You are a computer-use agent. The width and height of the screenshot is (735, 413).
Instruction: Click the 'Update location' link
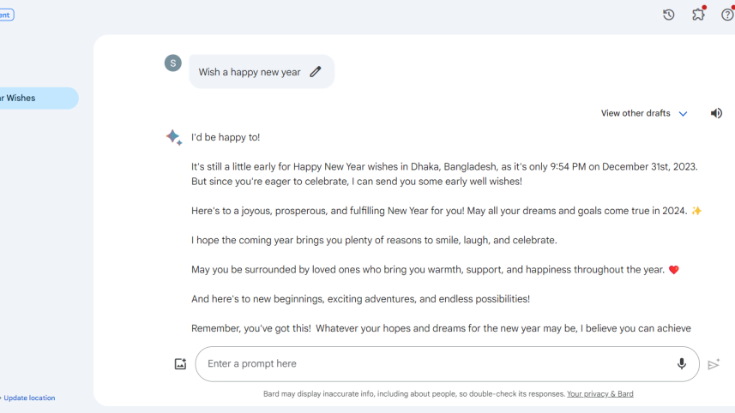[x=29, y=398]
